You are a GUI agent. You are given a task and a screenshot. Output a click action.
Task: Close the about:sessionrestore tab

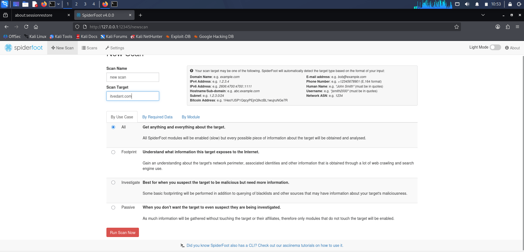69,15
